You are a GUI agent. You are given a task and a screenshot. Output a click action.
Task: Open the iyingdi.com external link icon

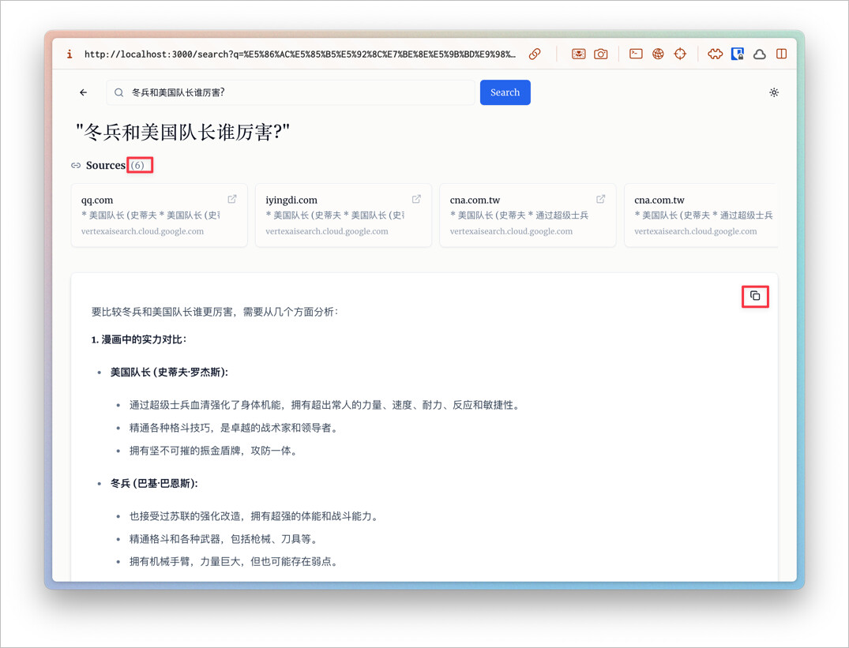tap(416, 199)
